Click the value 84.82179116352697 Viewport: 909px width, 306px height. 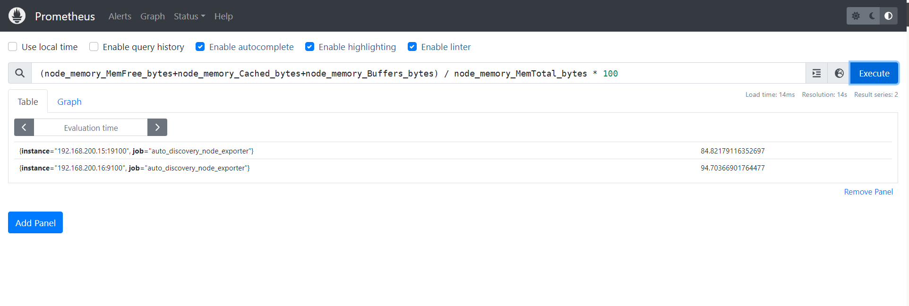coord(733,151)
